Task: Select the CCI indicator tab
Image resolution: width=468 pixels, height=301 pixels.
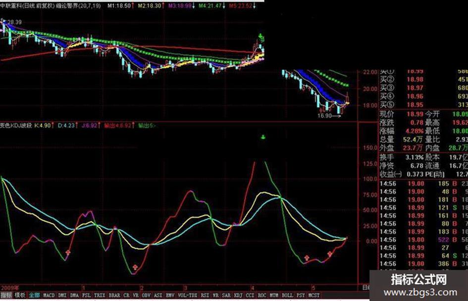Action: (250, 295)
